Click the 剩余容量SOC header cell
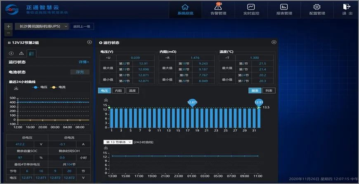This screenshot has height=184, width=359. (x=27, y=151)
